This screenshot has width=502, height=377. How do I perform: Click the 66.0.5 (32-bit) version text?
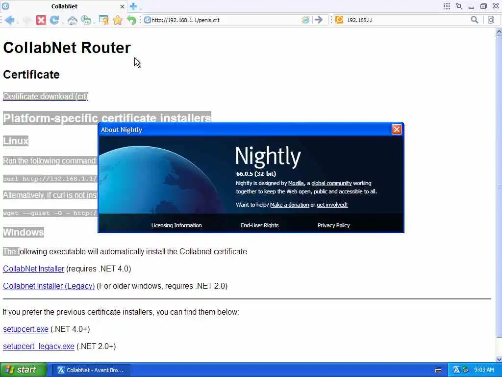[256, 173]
